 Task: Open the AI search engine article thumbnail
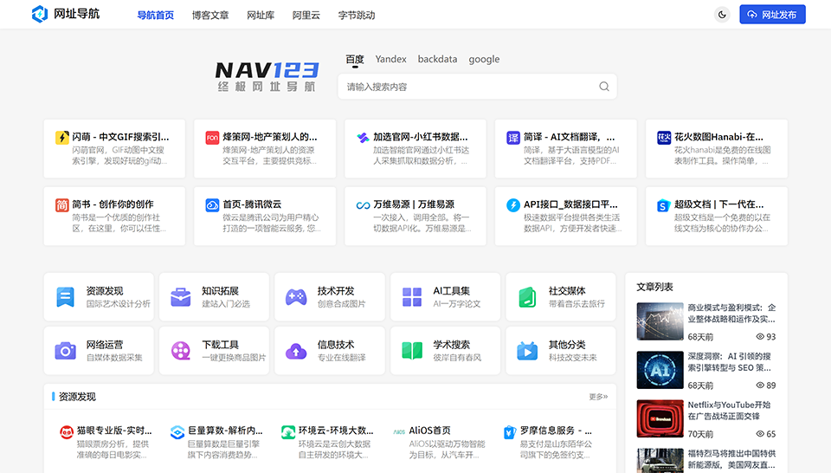tap(660, 370)
